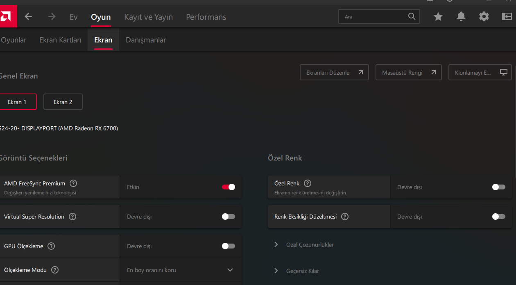Select the Ekran 2 button

63,102
